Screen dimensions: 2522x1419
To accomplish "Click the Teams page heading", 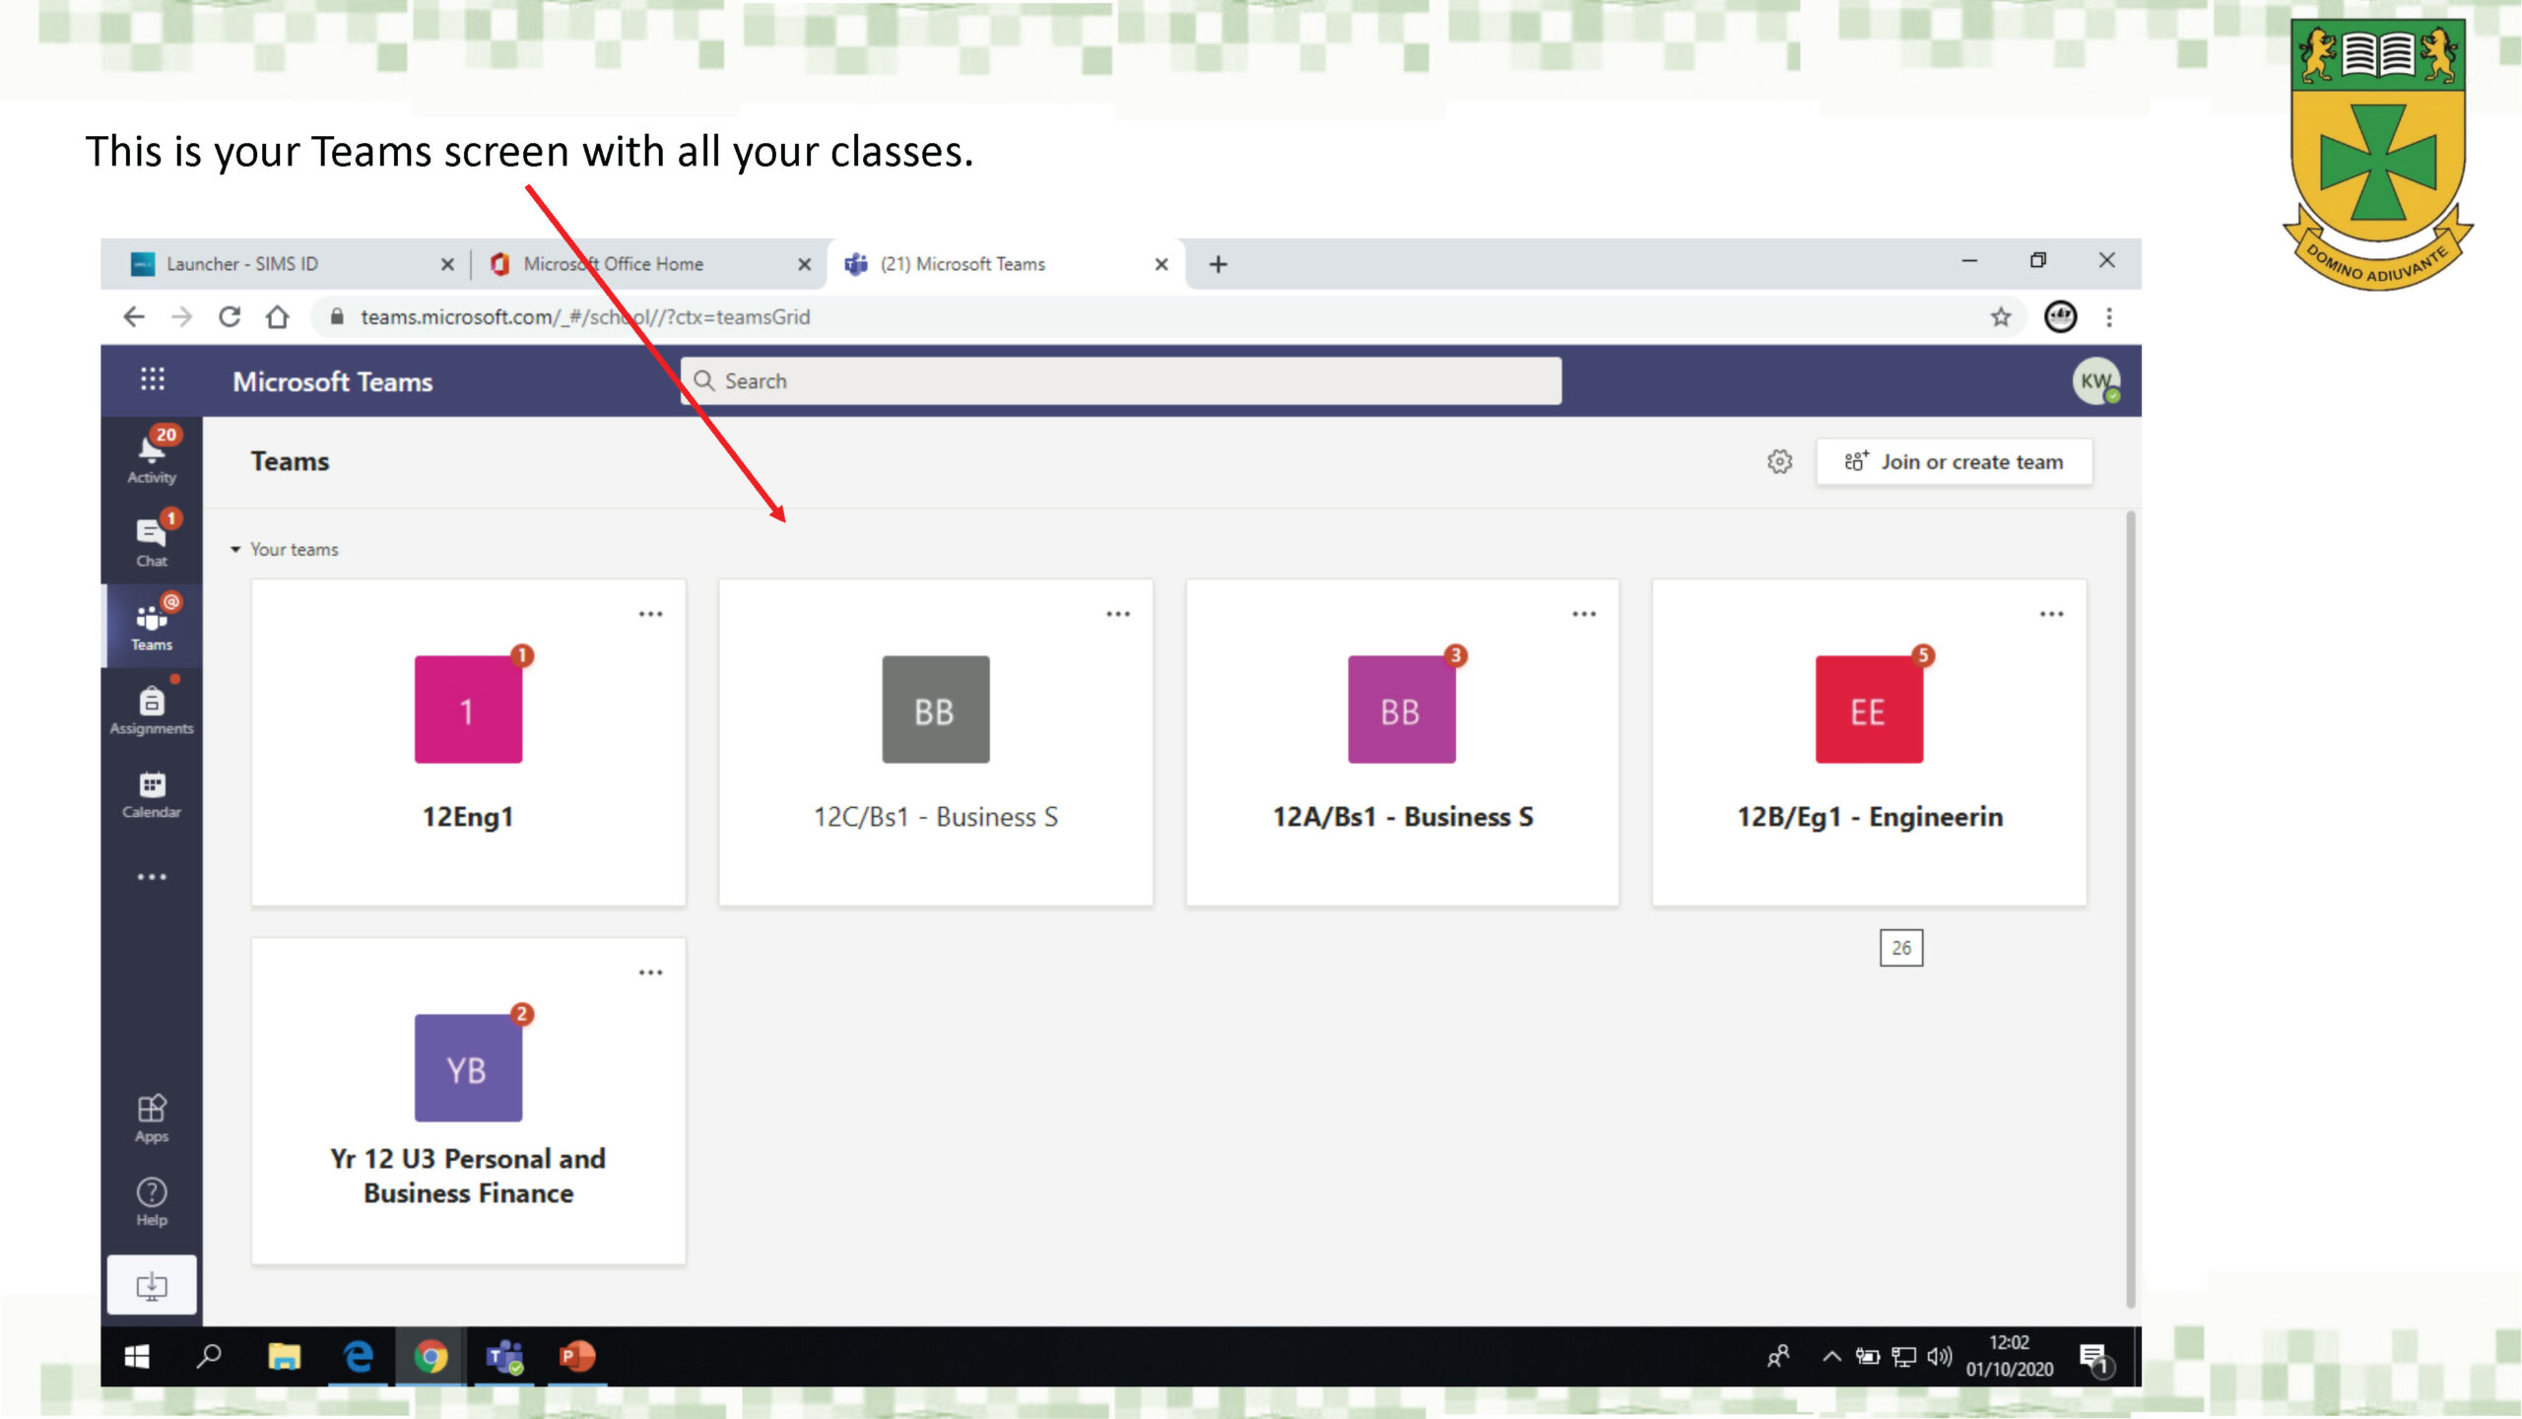I will click(x=290, y=462).
